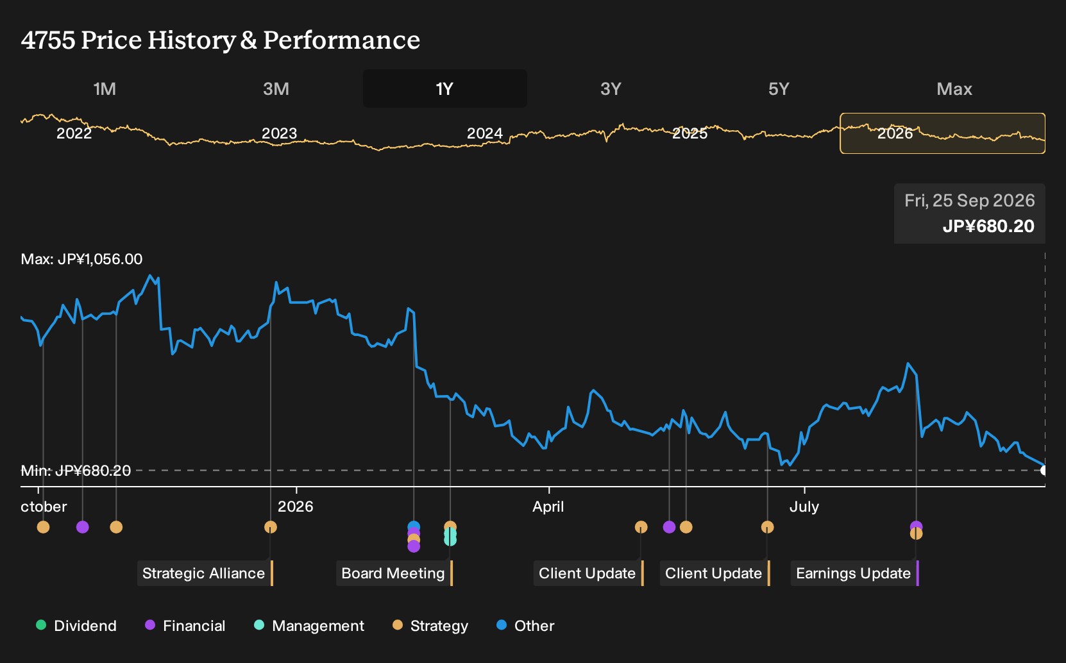1066x663 pixels.
Task: Click the Strategy dot on the first Client Update connector
Action: pos(641,527)
